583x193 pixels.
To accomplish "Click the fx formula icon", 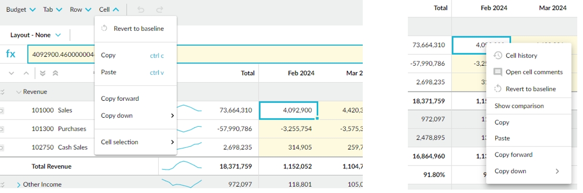I will coord(11,54).
